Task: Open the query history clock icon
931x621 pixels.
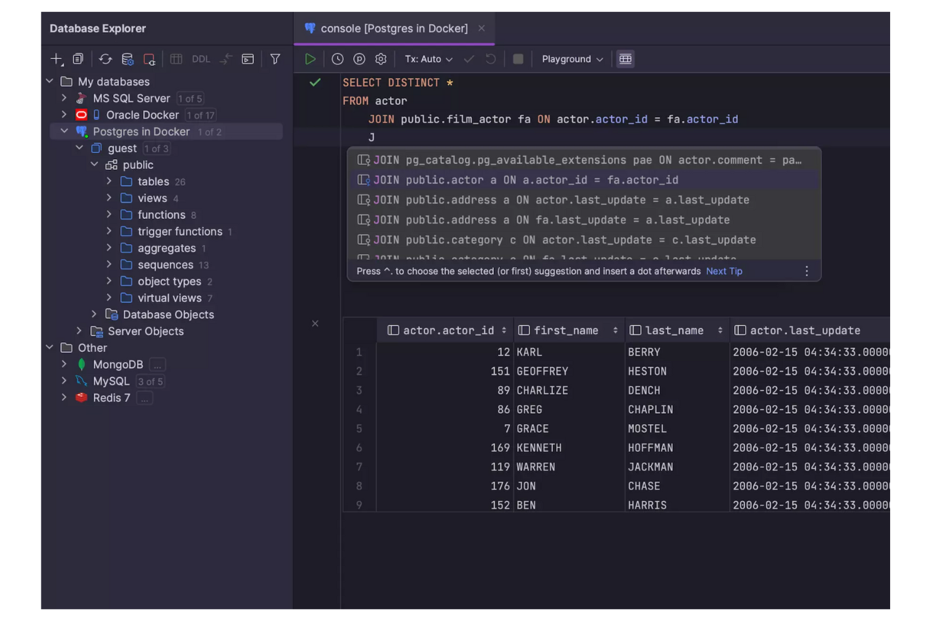Action: coord(338,59)
